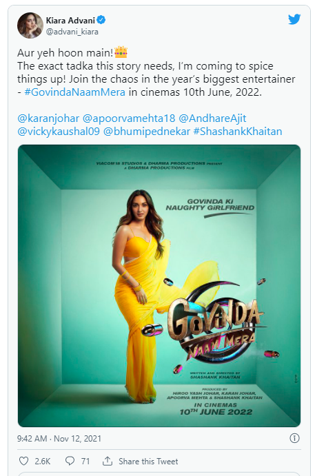
Task: Open Kiara Advani profile picture
Action: click(30, 25)
